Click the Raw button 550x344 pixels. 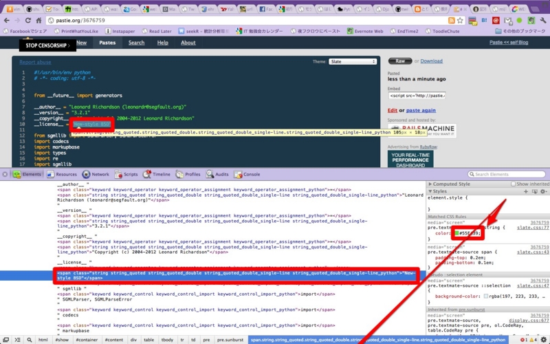[x=400, y=61]
